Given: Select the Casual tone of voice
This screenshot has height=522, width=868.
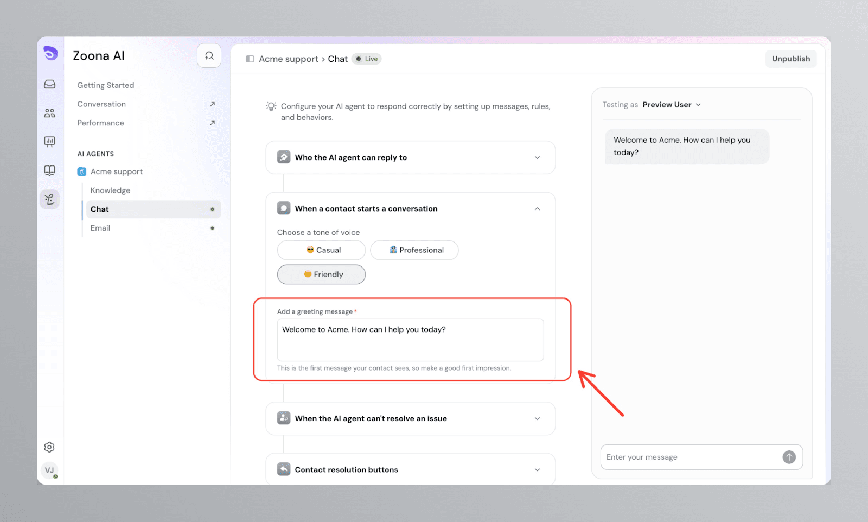Looking at the screenshot, I should click(321, 250).
